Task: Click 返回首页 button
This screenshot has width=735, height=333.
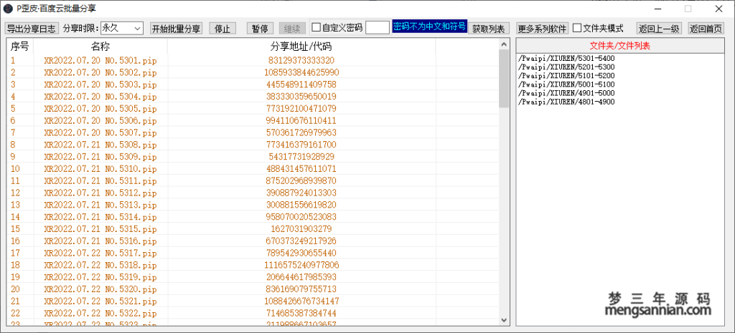Action: point(705,28)
